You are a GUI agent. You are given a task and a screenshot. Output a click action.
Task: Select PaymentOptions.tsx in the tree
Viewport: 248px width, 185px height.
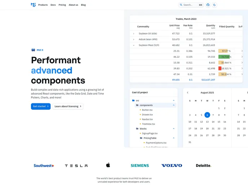pos(156,143)
